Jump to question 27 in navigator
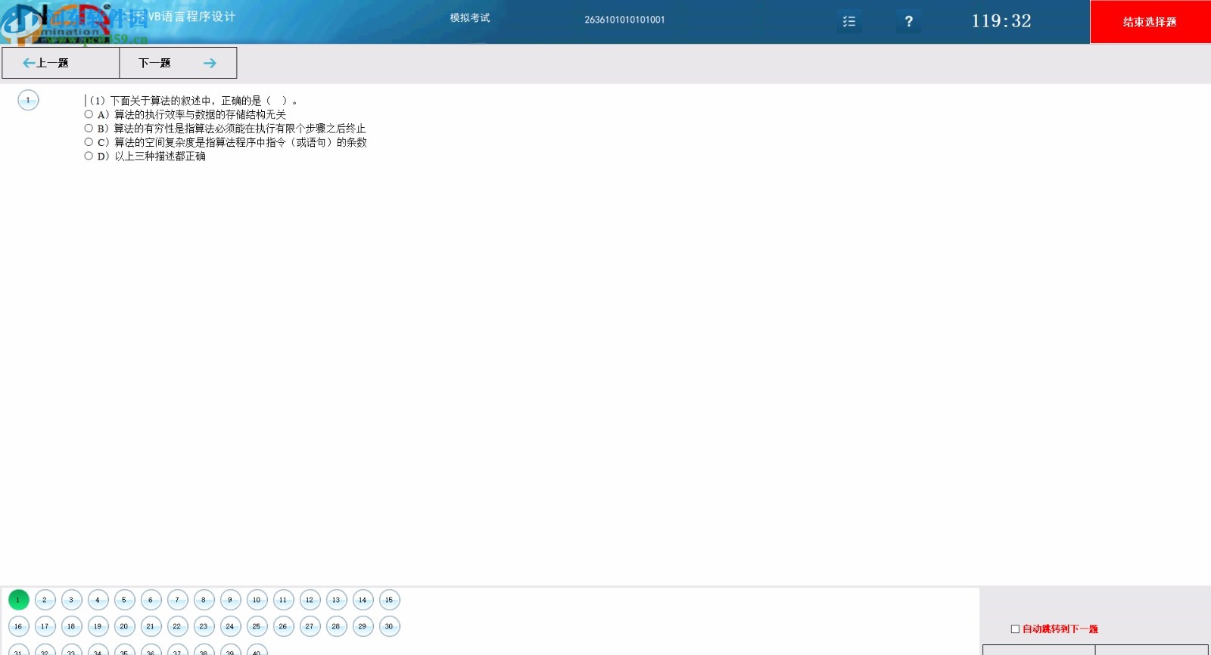The image size is (1211, 655). click(x=310, y=626)
